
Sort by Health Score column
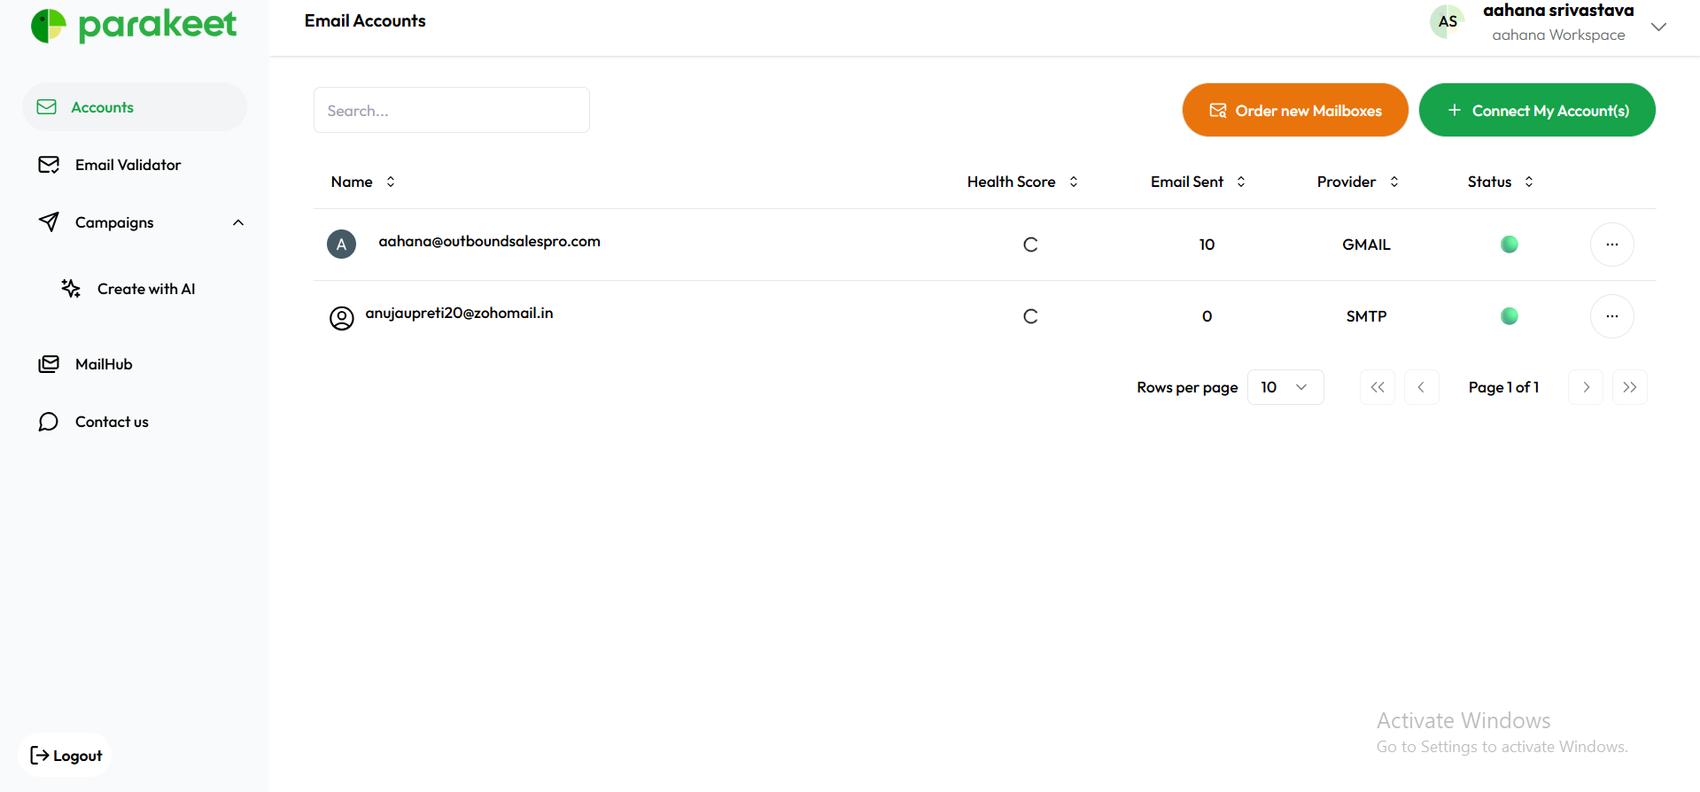1074,182
